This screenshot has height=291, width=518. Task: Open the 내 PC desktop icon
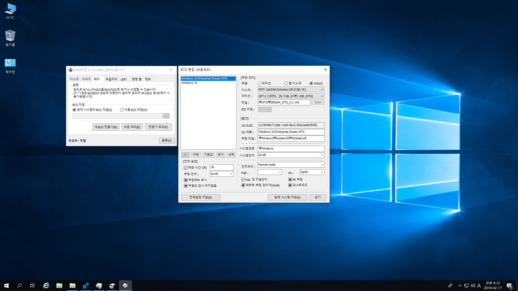pos(10,11)
